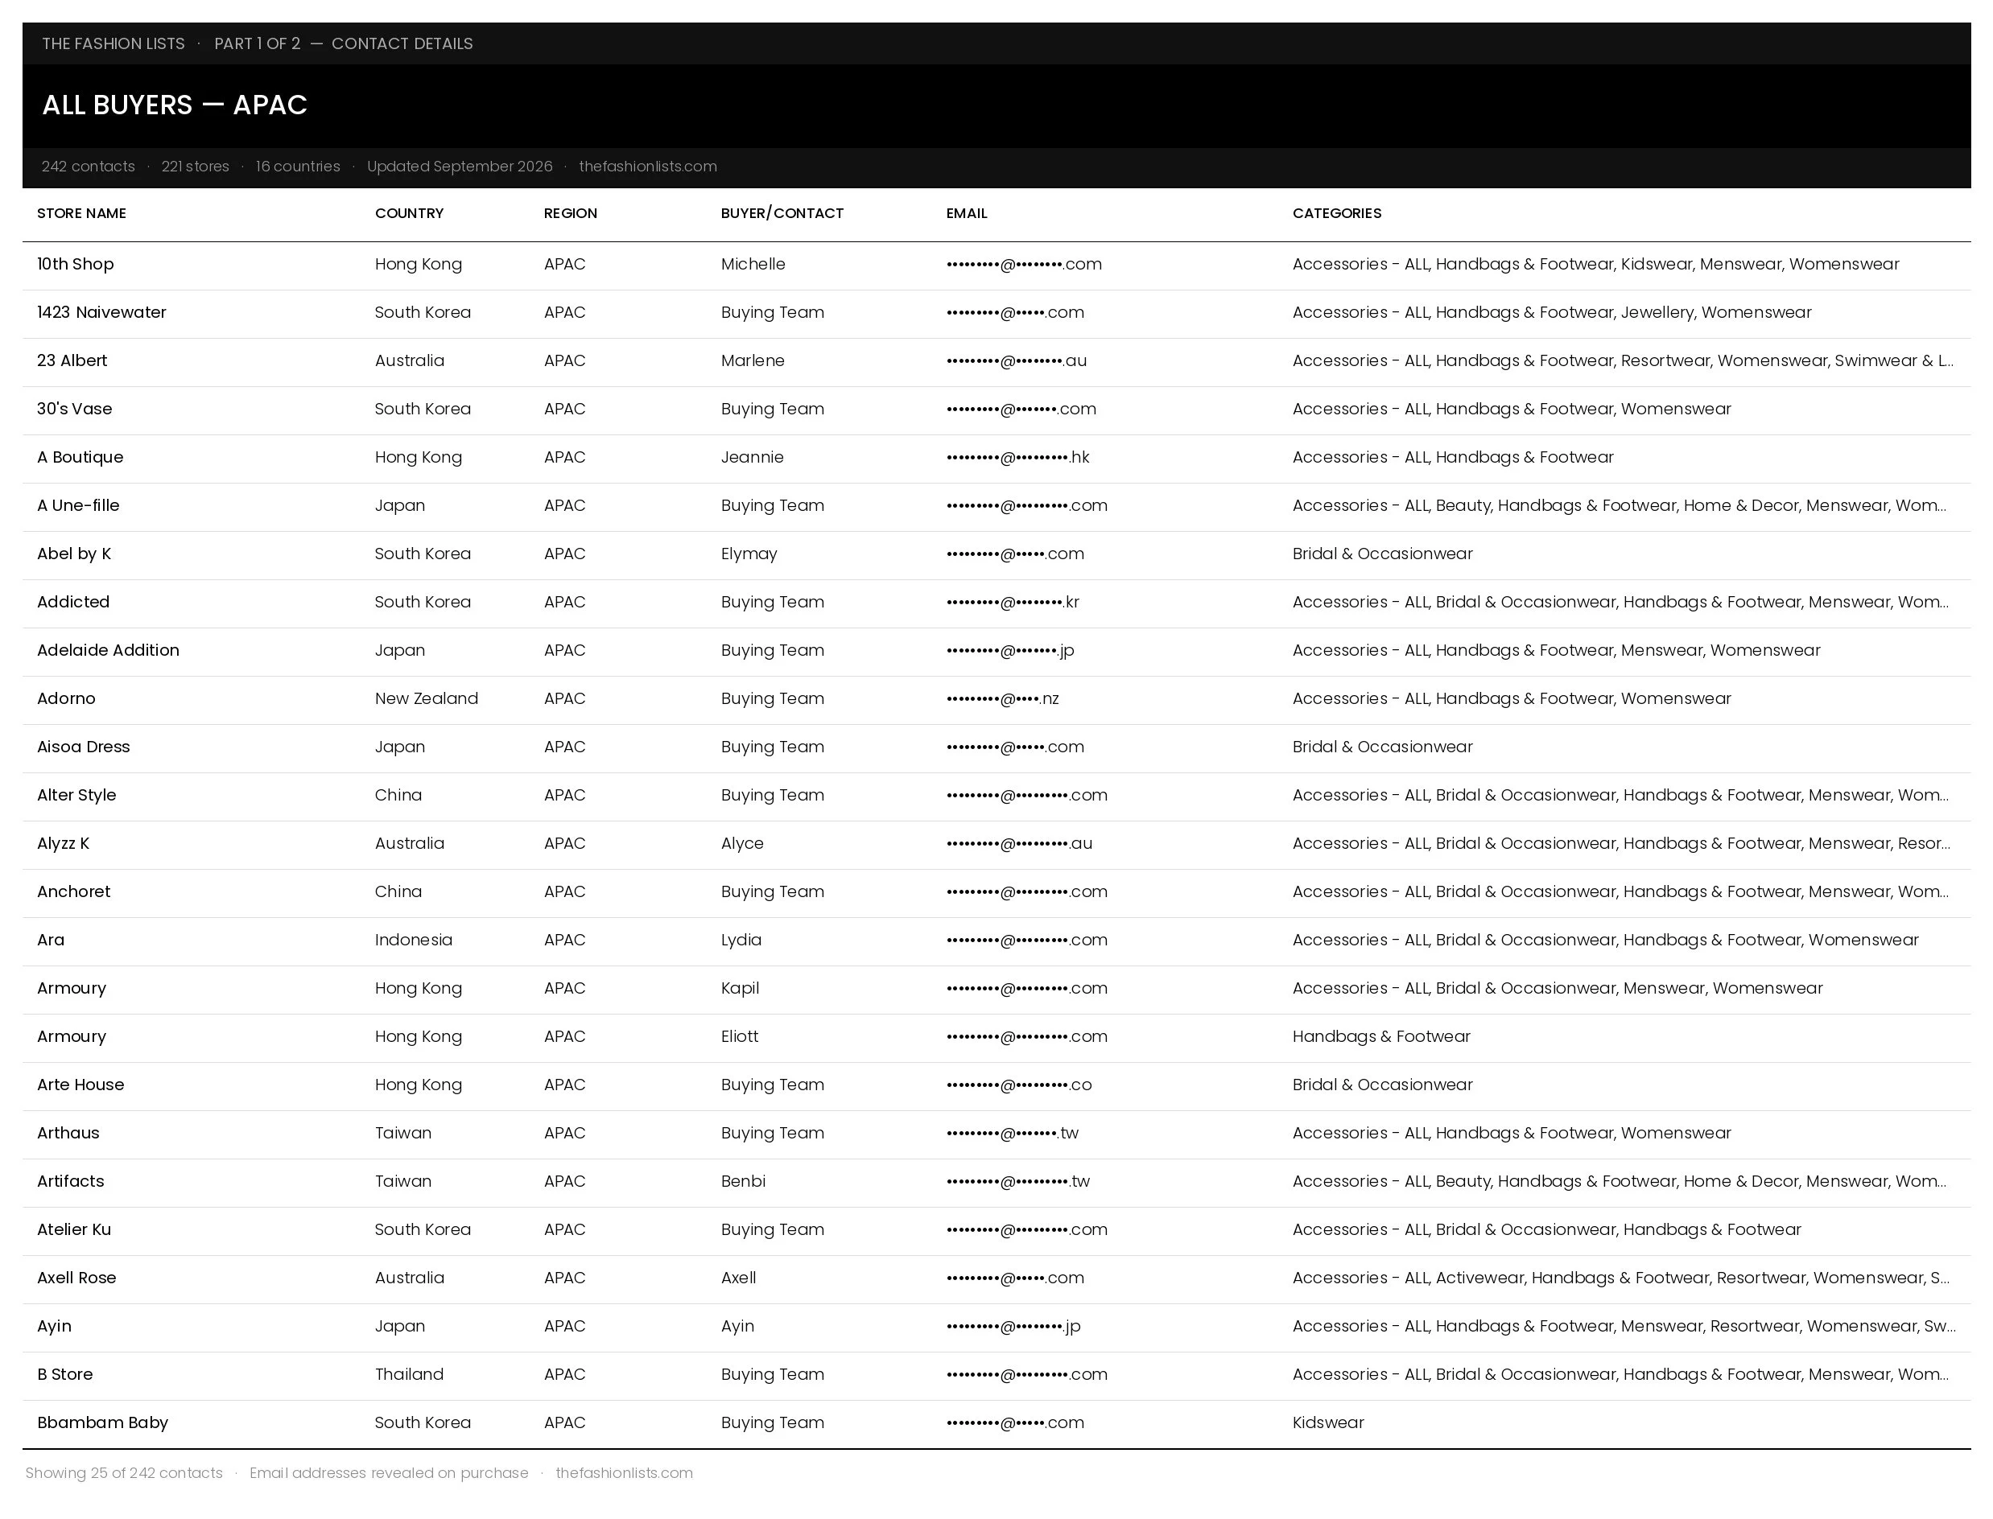Select the 23 Albert store name
The height and width of the screenshot is (1519, 1993).
coord(72,360)
